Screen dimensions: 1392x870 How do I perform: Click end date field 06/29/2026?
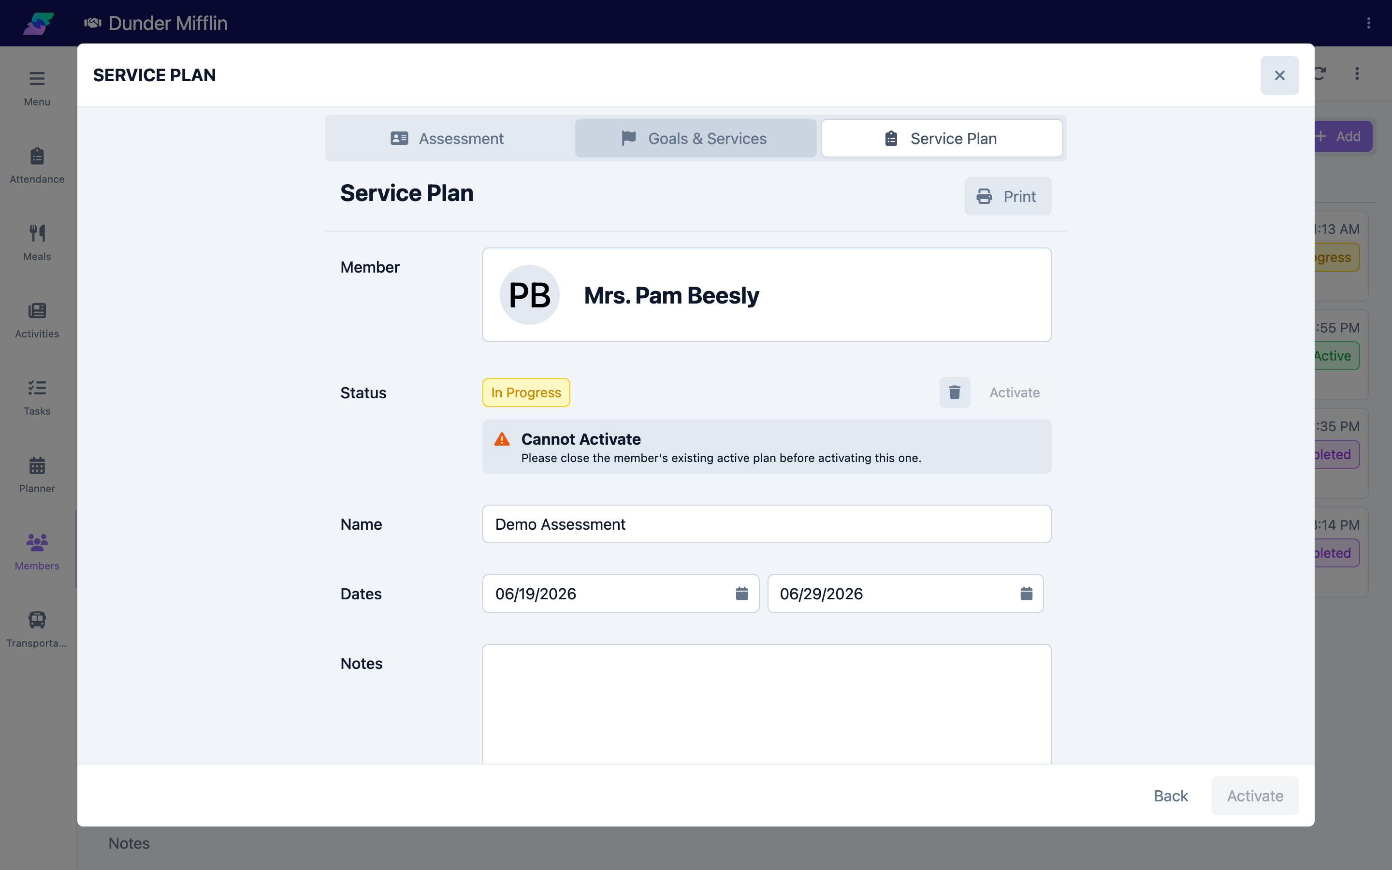[x=905, y=593]
